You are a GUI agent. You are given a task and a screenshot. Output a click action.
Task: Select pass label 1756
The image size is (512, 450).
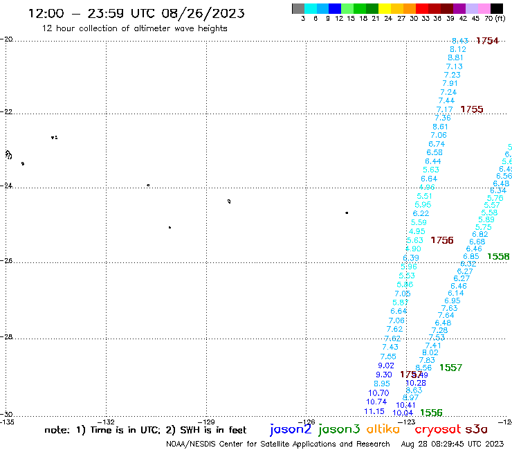(442, 240)
